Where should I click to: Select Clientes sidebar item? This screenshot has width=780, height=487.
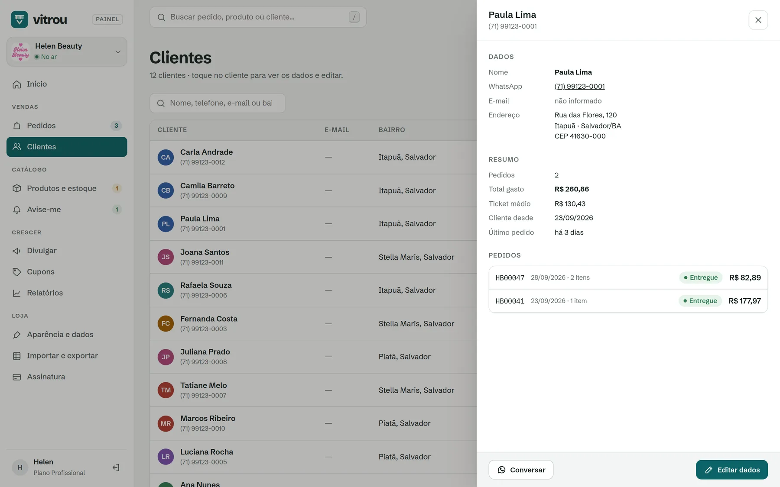tap(67, 147)
